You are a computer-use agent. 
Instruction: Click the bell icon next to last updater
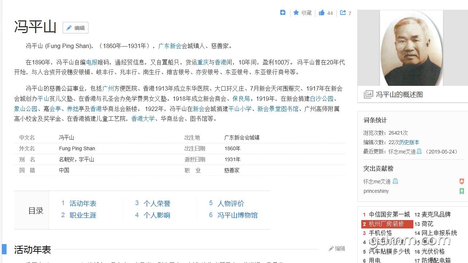tap(419, 151)
